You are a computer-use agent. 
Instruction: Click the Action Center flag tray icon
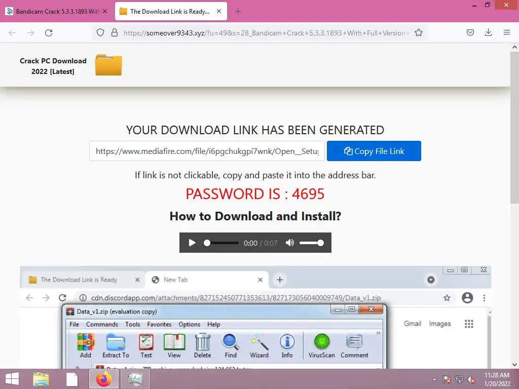coord(447,379)
